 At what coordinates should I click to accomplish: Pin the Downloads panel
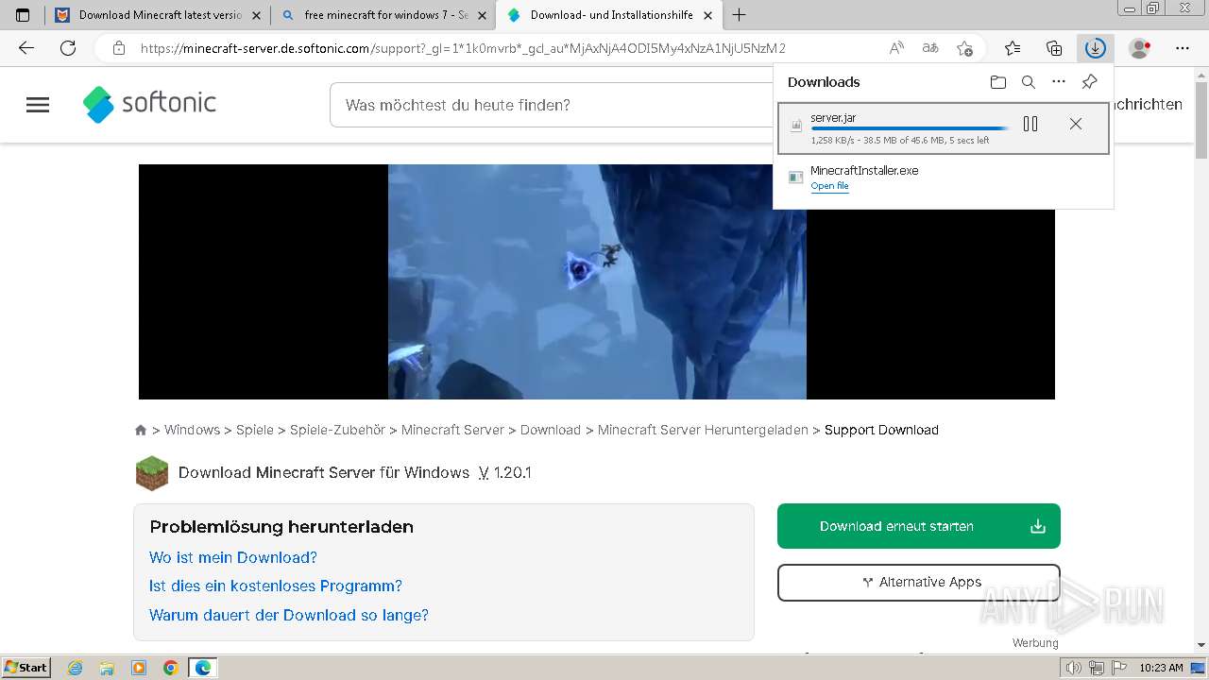pyautogui.click(x=1089, y=82)
